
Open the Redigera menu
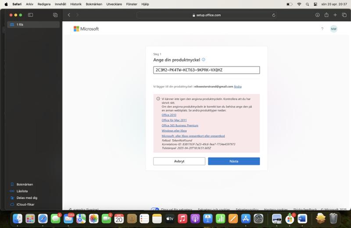pos(44,4)
